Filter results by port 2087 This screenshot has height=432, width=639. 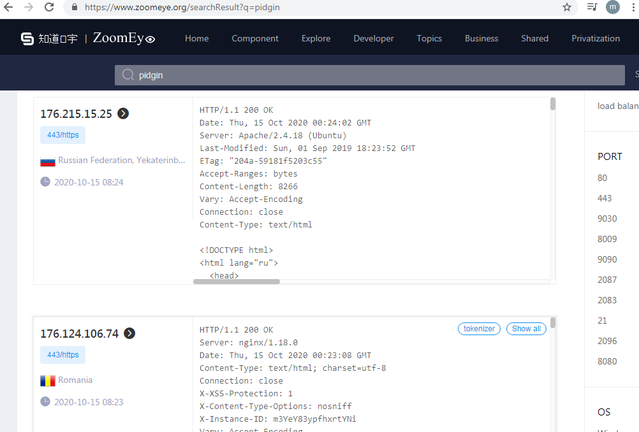click(x=607, y=280)
